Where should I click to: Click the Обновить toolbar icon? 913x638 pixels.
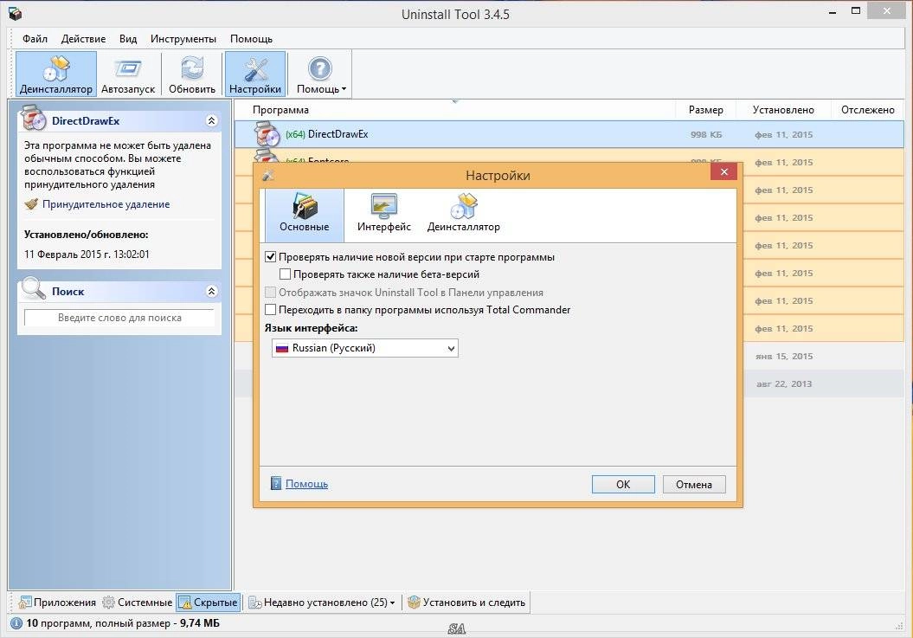coord(192,74)
